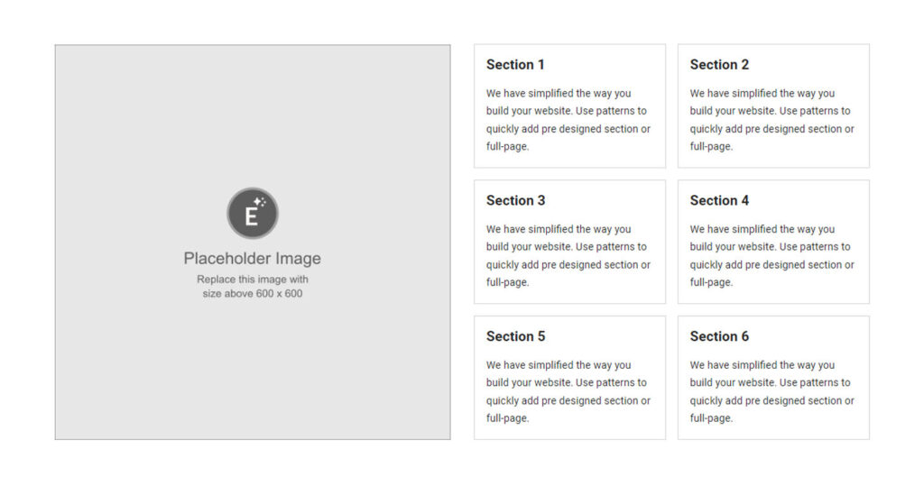Click the circular E logo icon
The width and height of the screenshot is (924, 486).
[x=253, y=214]
